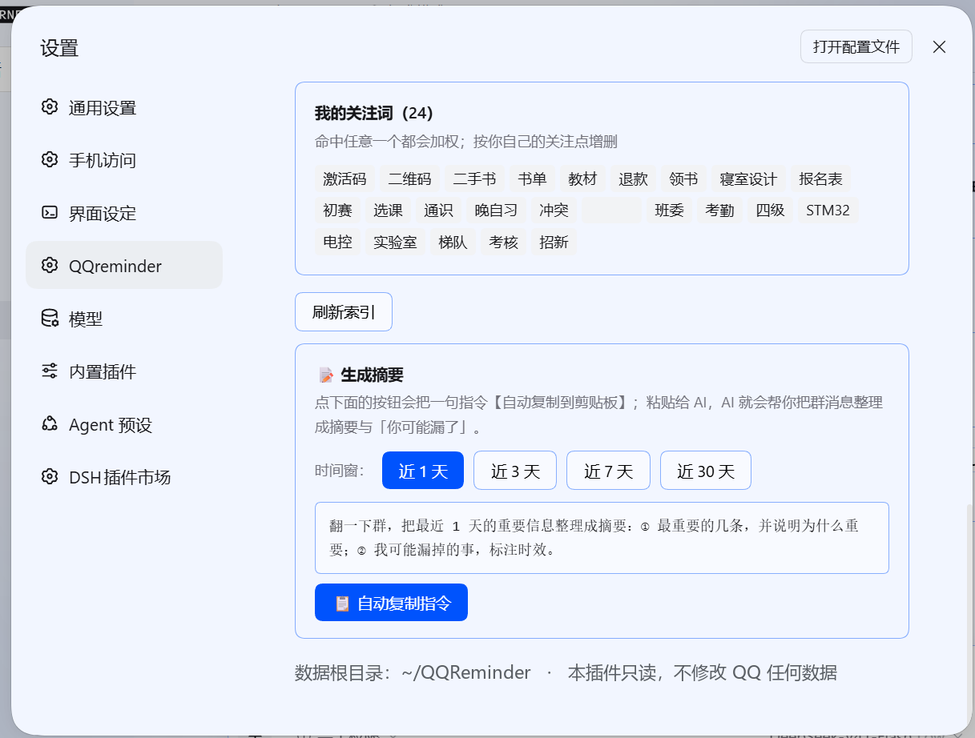Viewport: 975px width, 738px height.
Task: Click the 梯队 keyword tag
Action: click(x=453, y=242)
